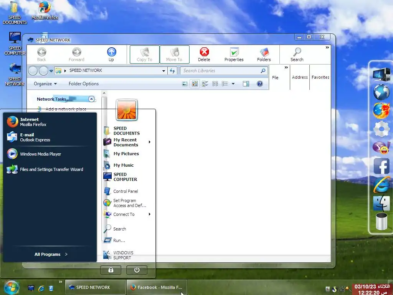
Task: Click the show desktop quick launch icon
Action: pos(31,288)
